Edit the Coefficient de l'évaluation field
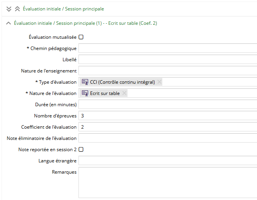The height and width of the screenshot is (200, 257). [168, 127]
